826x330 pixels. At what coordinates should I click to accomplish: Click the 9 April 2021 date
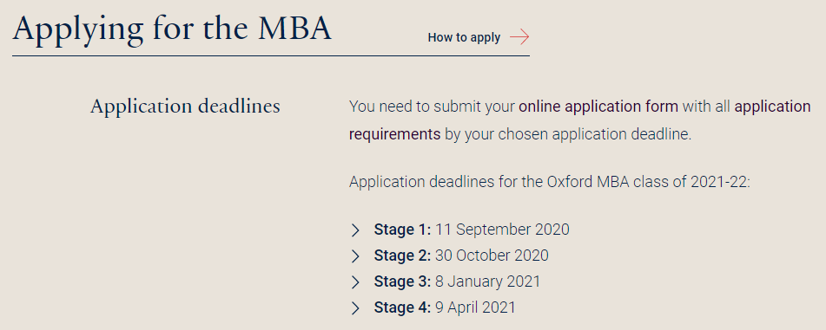click(475, 307)
